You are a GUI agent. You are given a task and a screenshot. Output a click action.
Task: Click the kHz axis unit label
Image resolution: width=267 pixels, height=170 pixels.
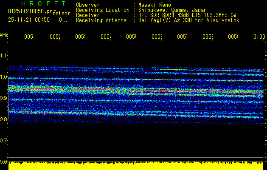[x=4, y=35]
